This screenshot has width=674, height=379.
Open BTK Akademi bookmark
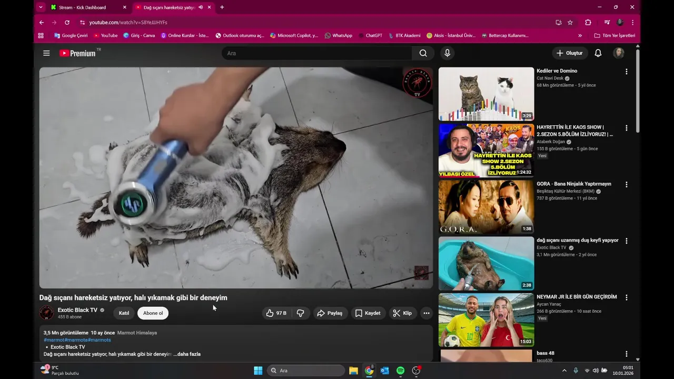point(404,35)
